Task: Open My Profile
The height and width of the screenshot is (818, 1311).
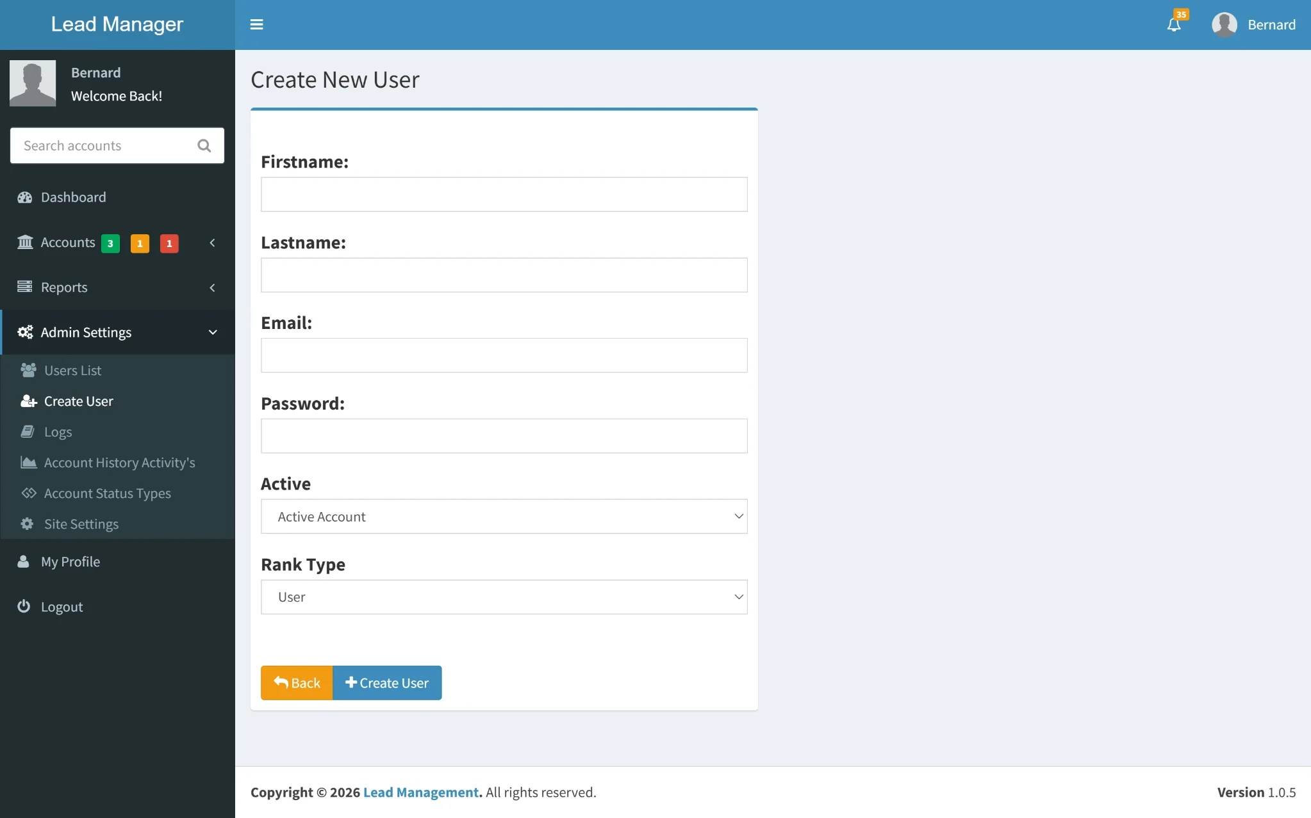Action: [117, 562]
